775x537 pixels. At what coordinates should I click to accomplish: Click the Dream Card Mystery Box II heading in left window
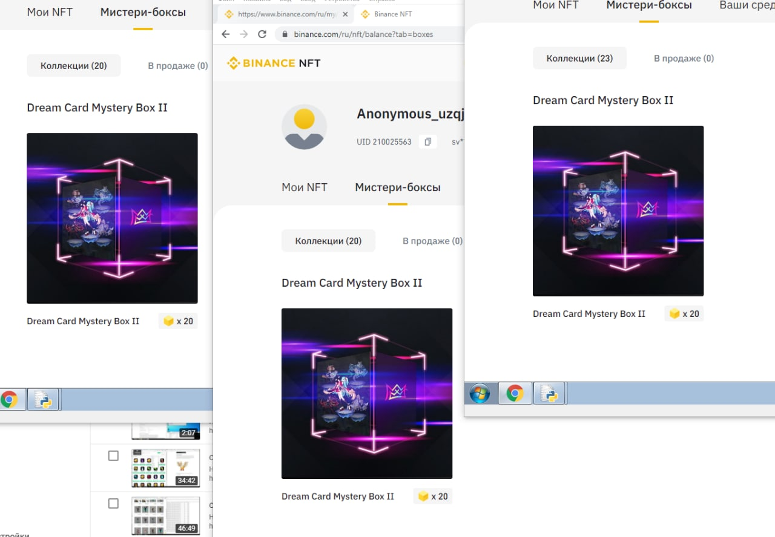pyautogui.click(x=97, y=108)
